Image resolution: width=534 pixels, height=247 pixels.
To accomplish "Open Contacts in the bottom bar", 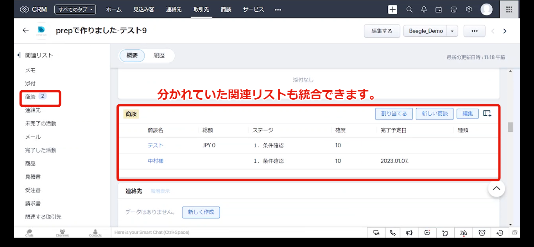I will (95, 233).
